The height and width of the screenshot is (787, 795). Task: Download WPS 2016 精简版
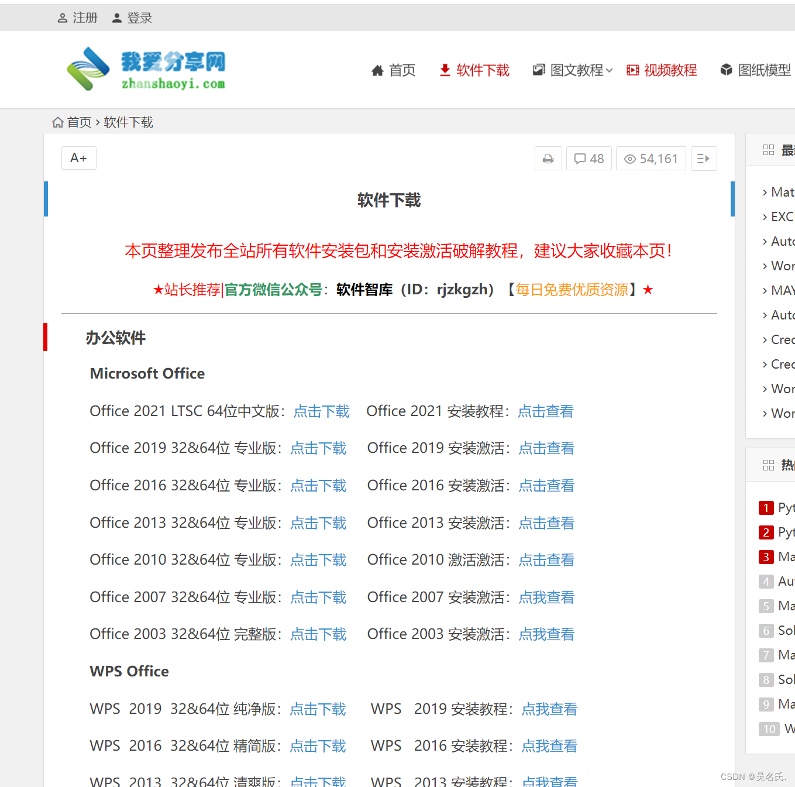click(318, 746)
